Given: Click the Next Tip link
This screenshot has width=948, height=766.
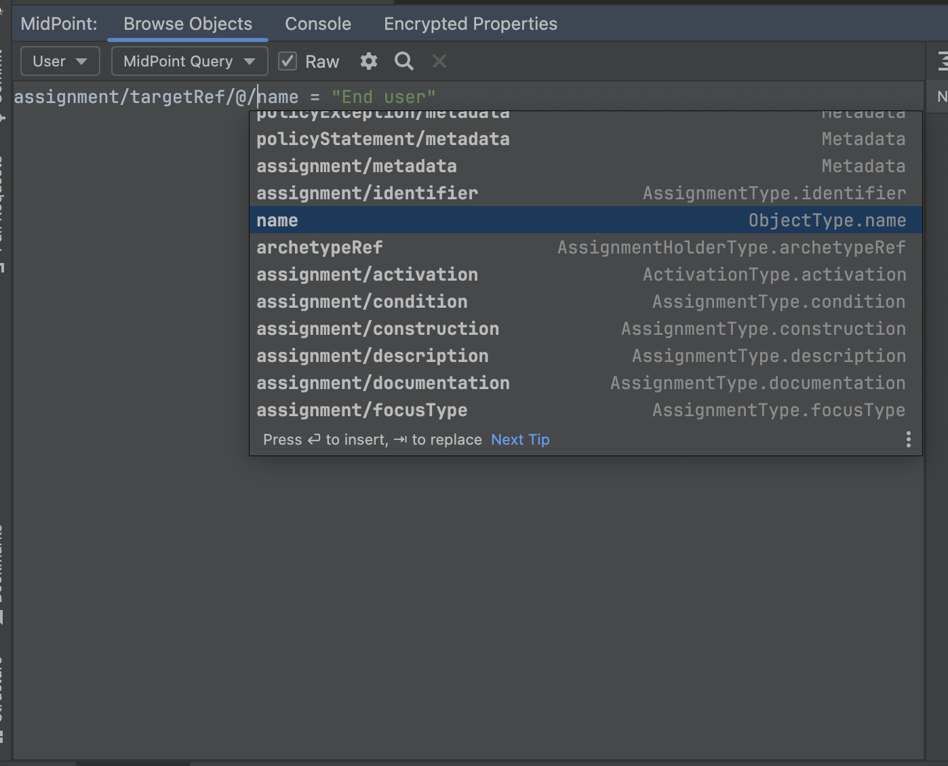Looking at the screenshot, I should point(519,439).
